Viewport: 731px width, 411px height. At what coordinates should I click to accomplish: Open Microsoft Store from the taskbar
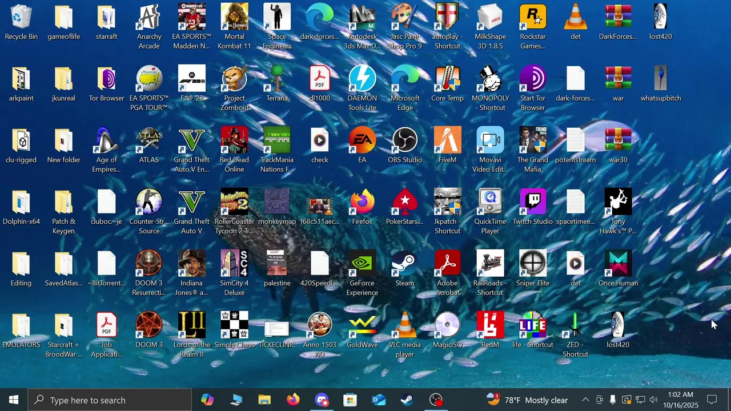point(350,400)
